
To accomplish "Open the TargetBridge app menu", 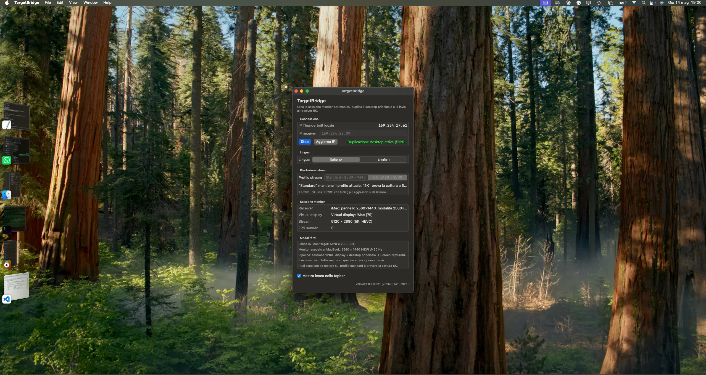I will (27, 2).
